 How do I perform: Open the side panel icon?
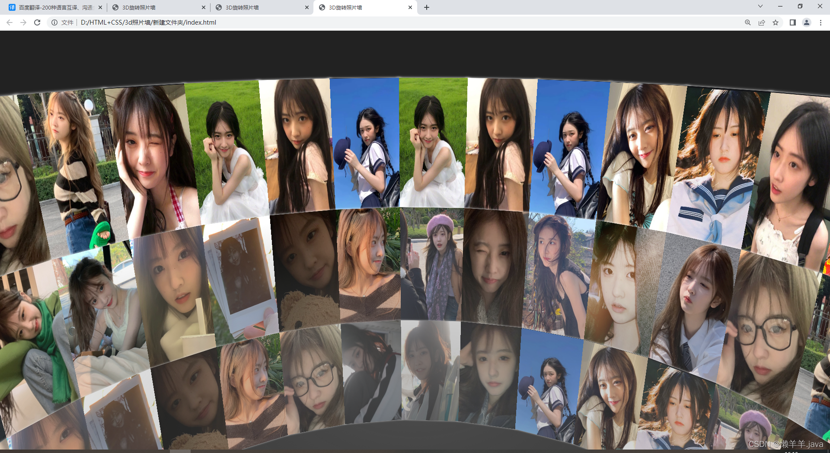click(793, 22)
